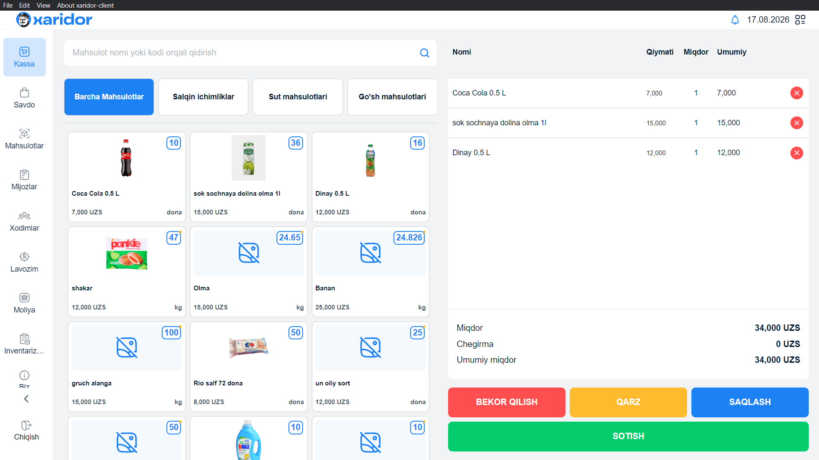Screen dimensions: 819x460
Task: Click the notification bell icon
Action: click(735, 20)
